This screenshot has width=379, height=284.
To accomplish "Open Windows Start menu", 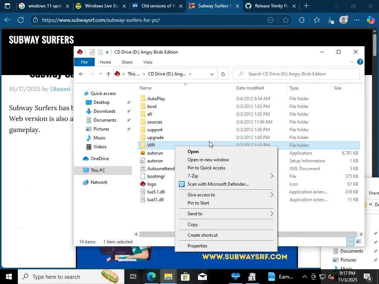I will [9, 277].
